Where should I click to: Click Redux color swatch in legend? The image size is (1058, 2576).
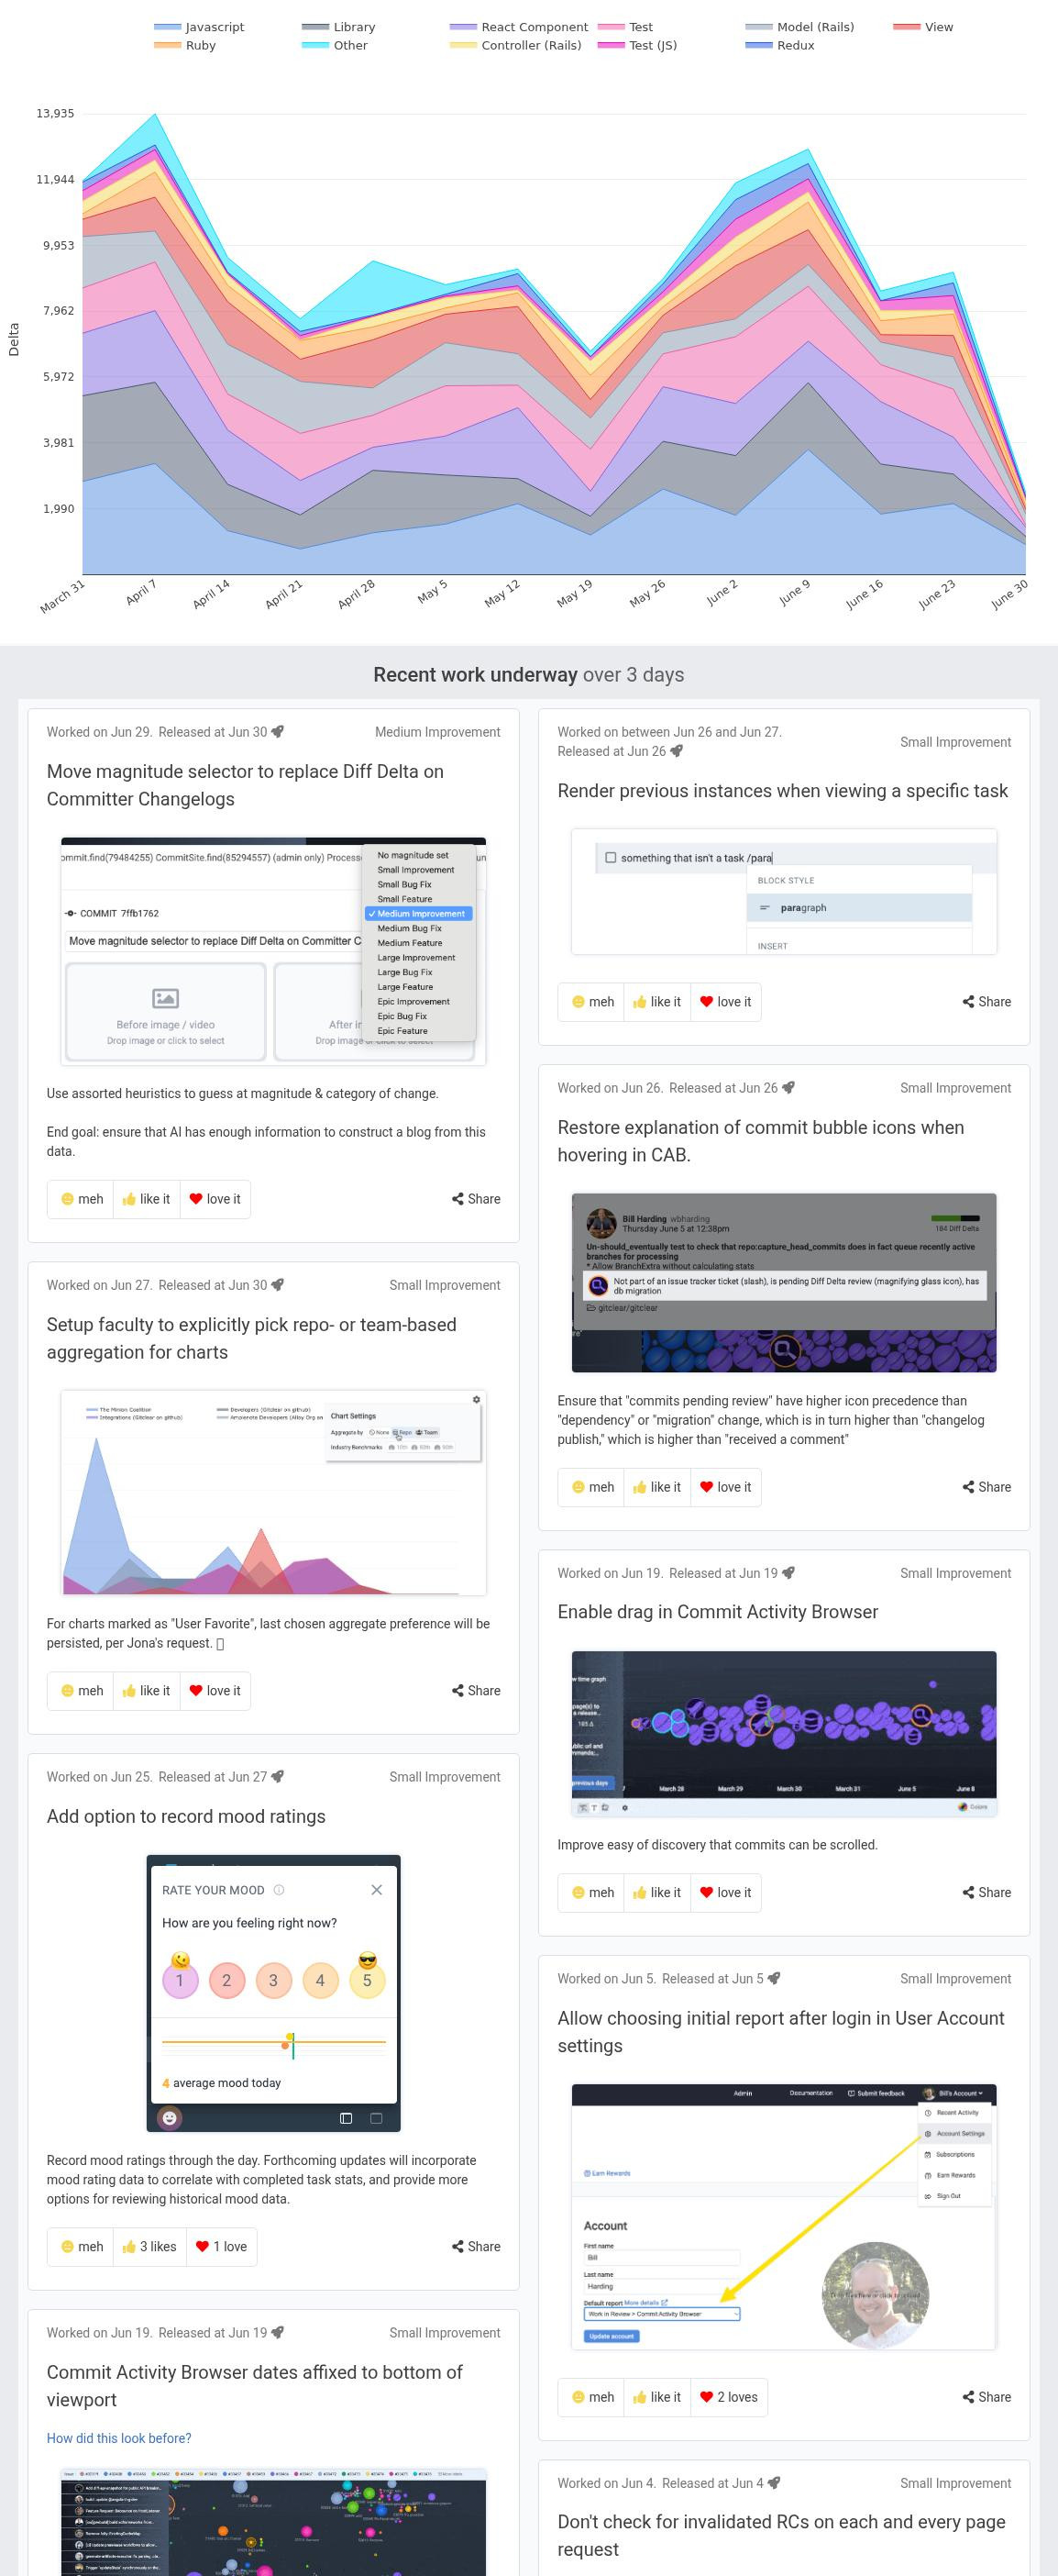click(759, 45)
